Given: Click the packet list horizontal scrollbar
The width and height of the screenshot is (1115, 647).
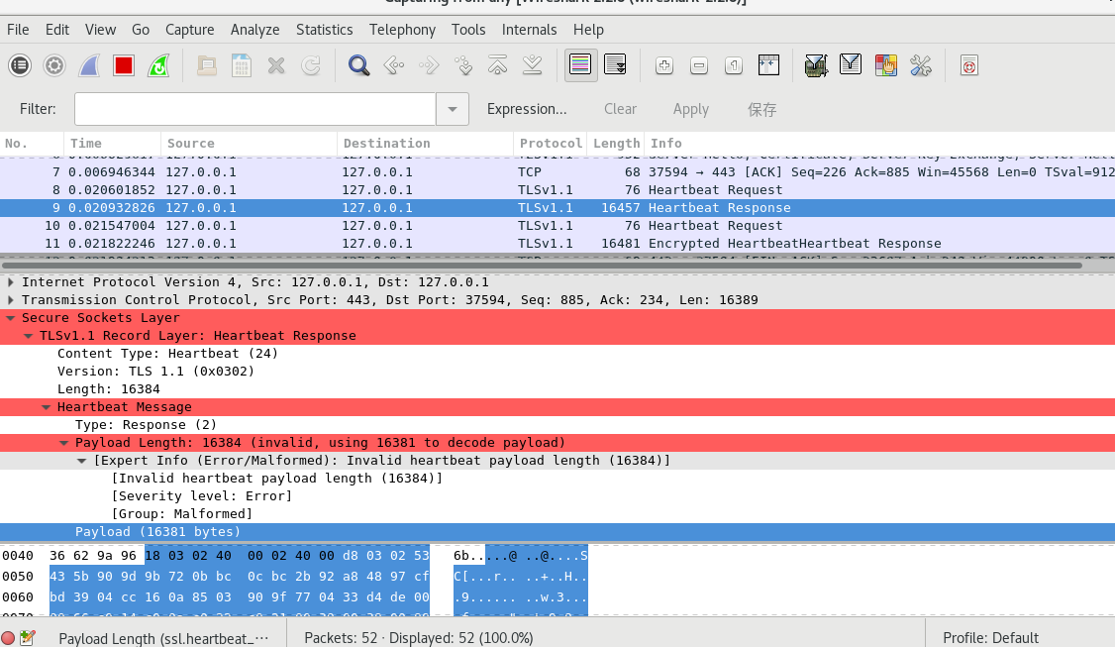Looking at the screenshot, I should point(543,266).
